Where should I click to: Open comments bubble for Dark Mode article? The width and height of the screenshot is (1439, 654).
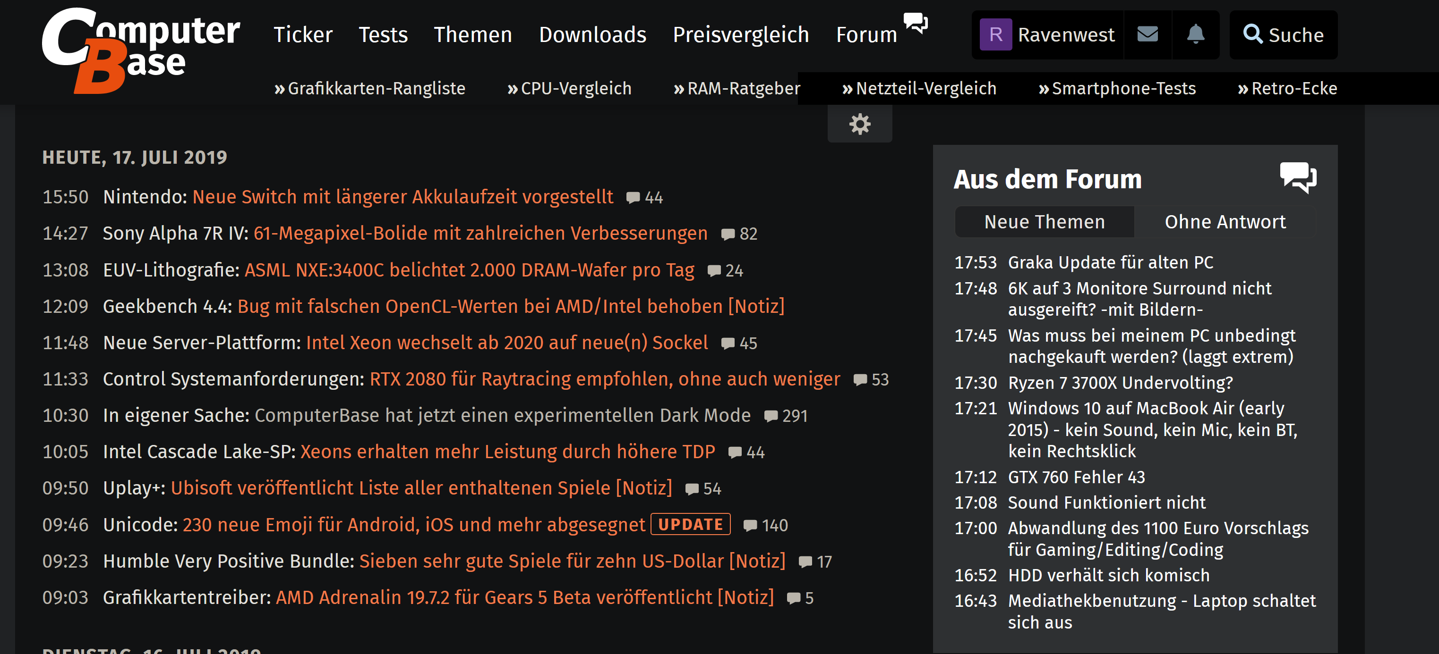point(771,416)
